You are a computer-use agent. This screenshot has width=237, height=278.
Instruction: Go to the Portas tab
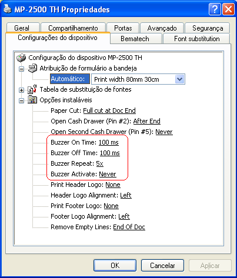point(123,28)
